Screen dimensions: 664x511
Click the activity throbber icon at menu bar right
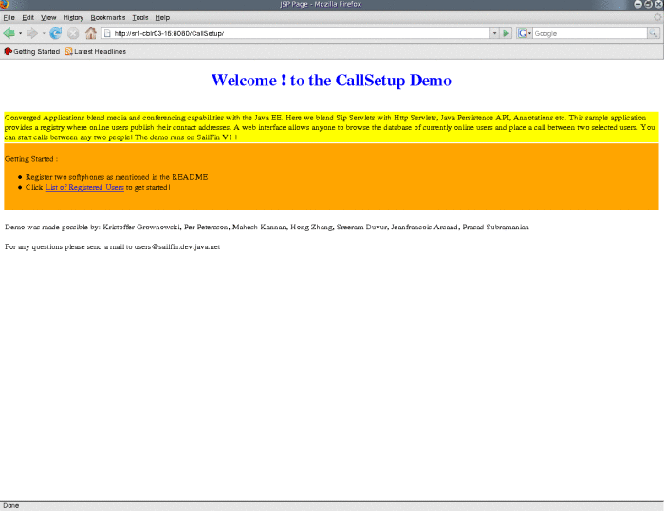657,17
